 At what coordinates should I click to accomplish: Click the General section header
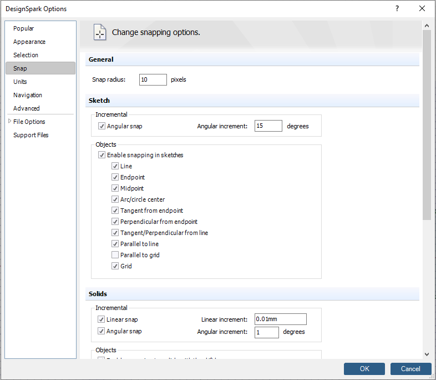point(252,59)
